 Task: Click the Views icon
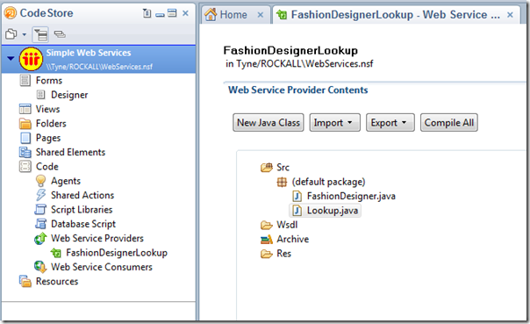coord(25,109)
